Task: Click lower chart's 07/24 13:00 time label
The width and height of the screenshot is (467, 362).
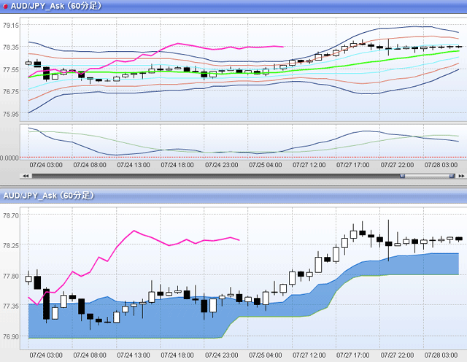Action: click(x=134, y=355)
